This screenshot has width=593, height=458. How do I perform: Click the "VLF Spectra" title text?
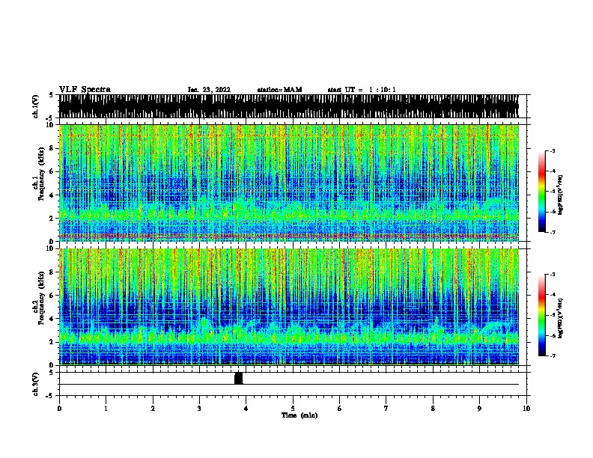coord(85,90)
